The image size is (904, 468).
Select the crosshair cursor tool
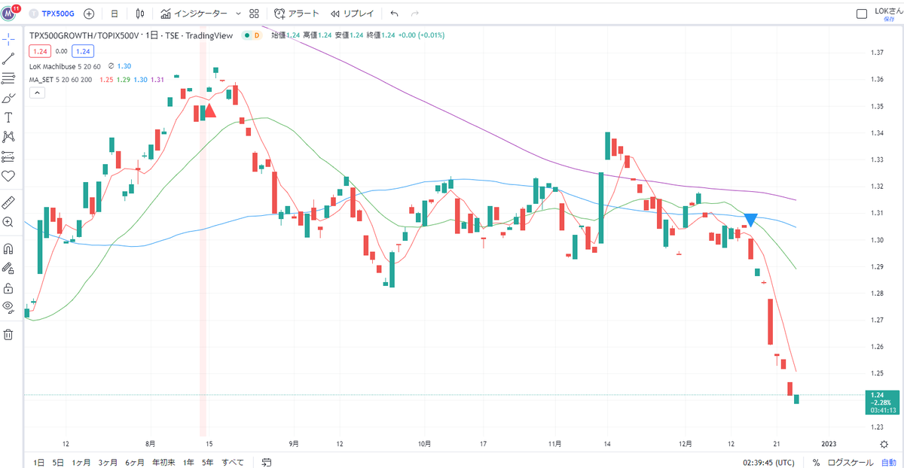(9, 38)
